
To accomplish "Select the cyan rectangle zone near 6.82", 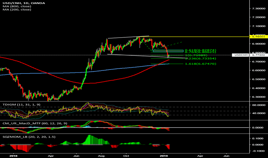I will click(x=168, y=51).
